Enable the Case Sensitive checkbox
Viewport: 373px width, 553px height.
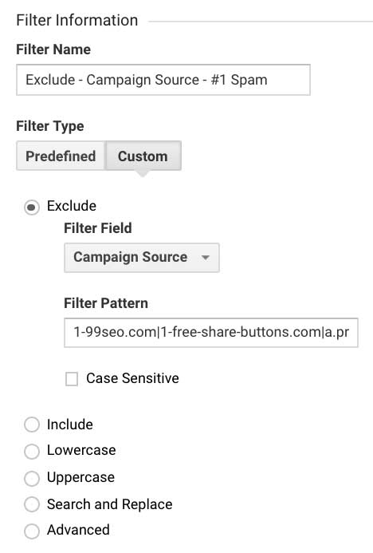[72, 379]
